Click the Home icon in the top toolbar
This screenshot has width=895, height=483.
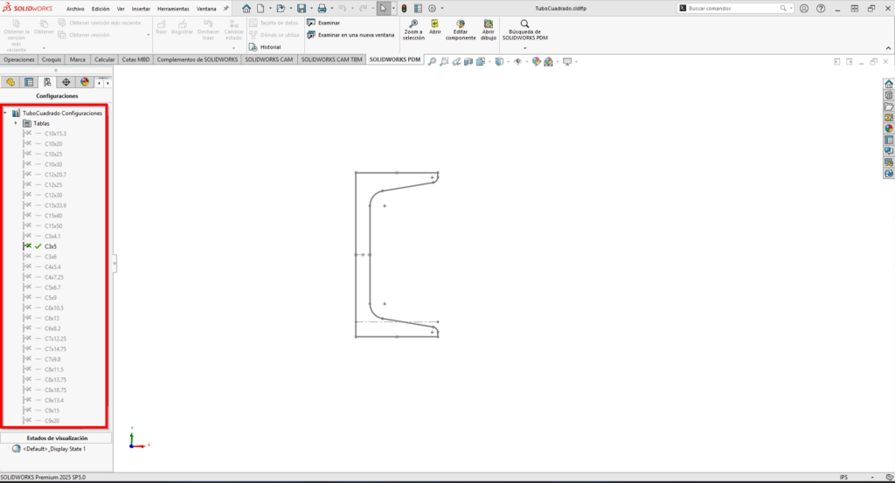(246, 9)
